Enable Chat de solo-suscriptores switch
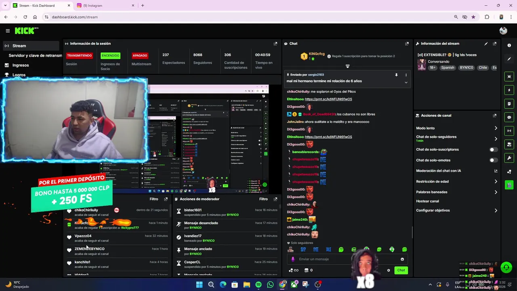Screen dimensions: 517x291 tap(493, 150)
